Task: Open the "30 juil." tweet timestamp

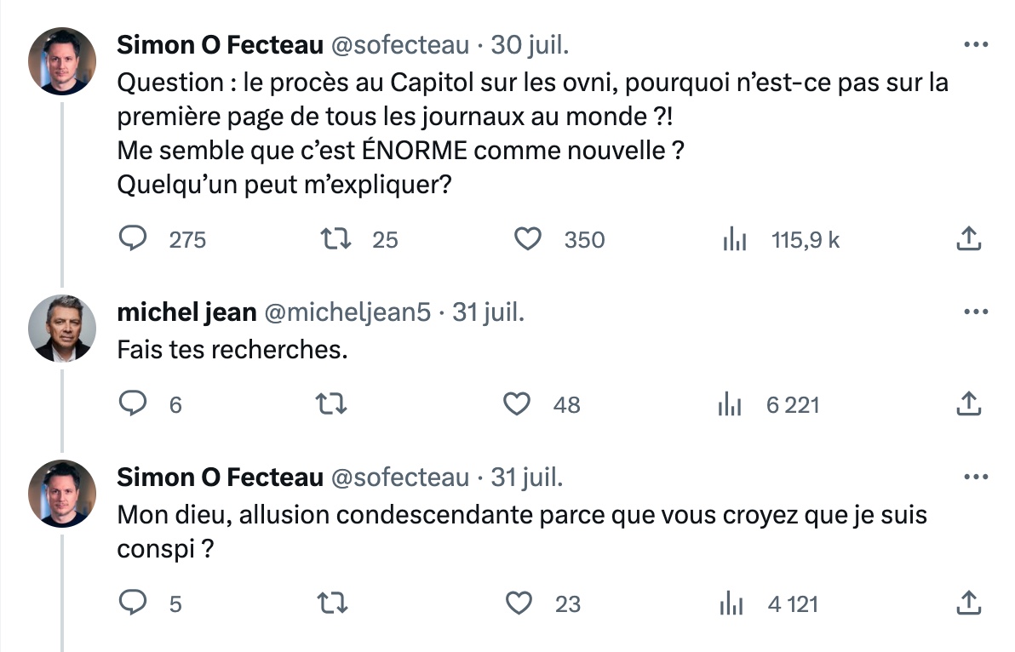Action: 530,45
